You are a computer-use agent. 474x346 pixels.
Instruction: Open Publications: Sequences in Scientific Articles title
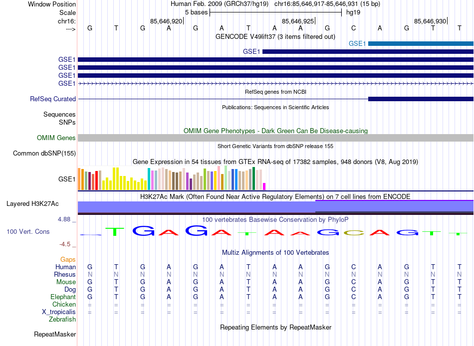point(275,107)
